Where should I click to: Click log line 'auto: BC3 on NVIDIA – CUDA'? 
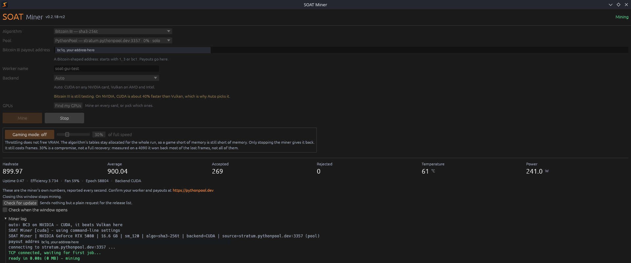coord(65,225)
